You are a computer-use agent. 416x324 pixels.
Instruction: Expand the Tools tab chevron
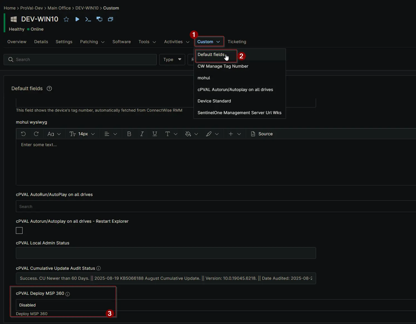point(154,42)
